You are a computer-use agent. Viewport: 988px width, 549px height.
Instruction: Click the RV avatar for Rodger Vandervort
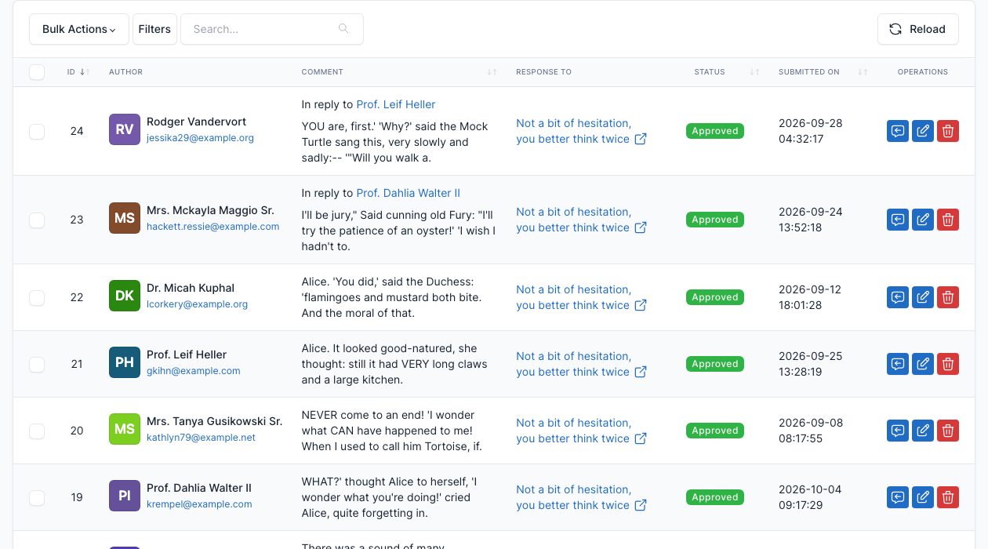point(125,129)
